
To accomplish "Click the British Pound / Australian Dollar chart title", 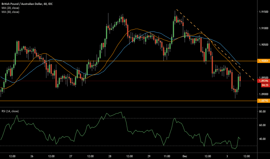I will click(27, 4).
